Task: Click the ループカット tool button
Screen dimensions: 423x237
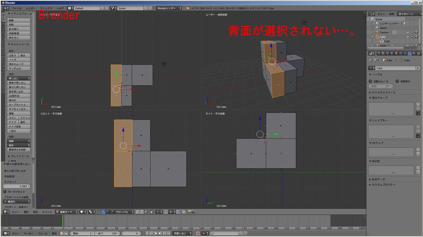Action: (x=19, y=105)
